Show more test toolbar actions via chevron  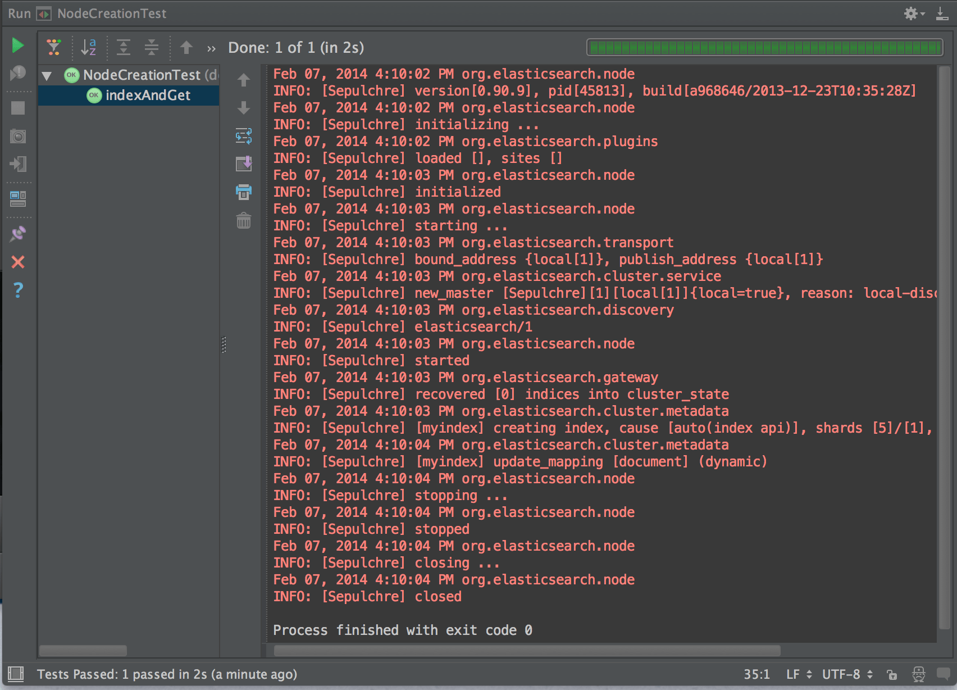point(211,49)
